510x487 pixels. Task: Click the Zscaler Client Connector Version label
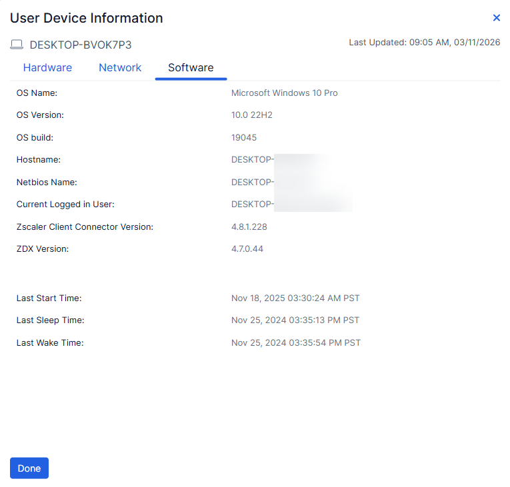click(x=85, y=227)
